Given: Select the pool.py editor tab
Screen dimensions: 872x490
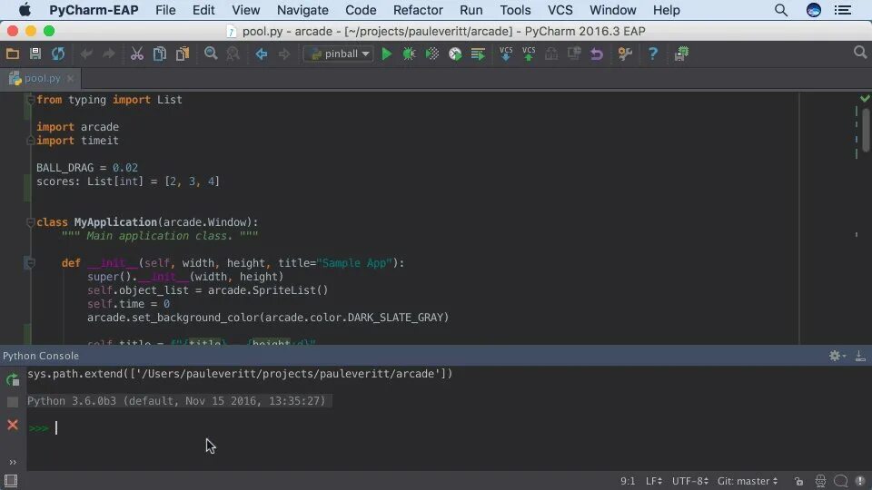Looking at the screenshot, I should 43,78.
